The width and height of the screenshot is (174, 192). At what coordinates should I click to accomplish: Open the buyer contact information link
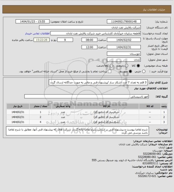coord(37,33)
